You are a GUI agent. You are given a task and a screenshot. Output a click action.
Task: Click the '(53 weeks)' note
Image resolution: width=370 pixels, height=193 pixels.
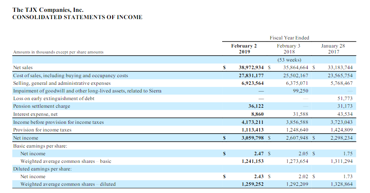(x=289, y=60)
